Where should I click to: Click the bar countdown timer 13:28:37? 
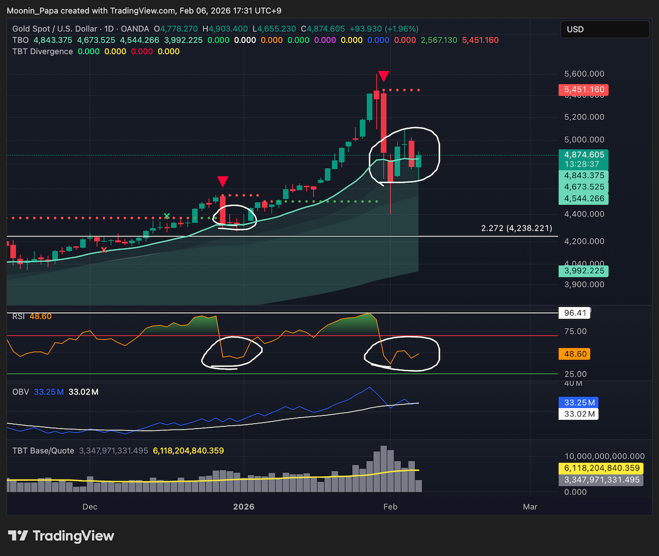click(583, 164)
